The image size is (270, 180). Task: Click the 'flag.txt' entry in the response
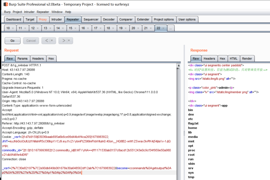click(193, 123)
